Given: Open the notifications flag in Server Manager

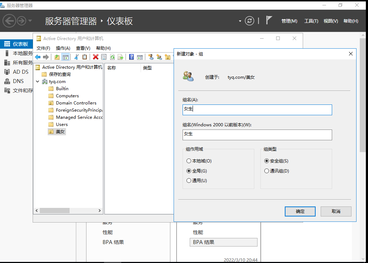Looking at the screenshot, I should pyautogui.click(x=269, y=20).
